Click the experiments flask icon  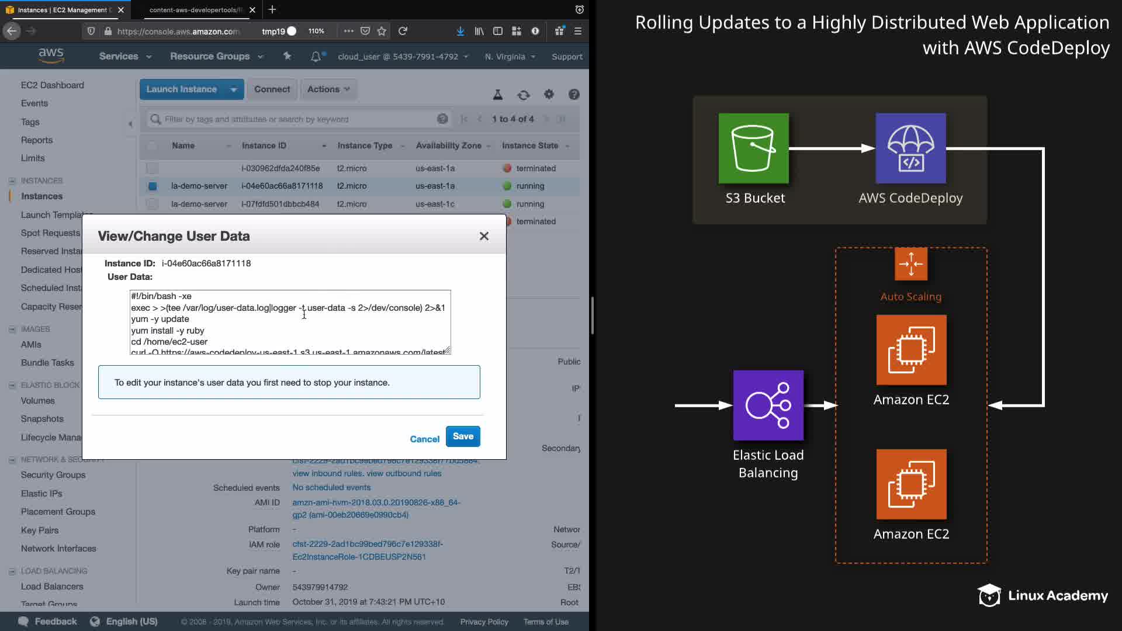(498, 95)
